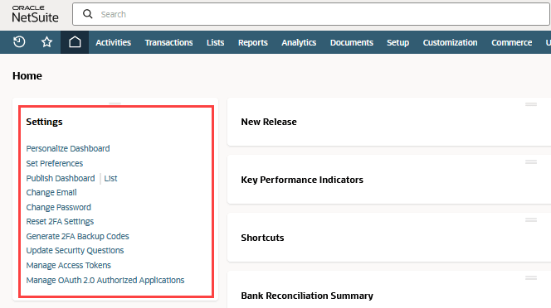Open the Recent Records history icon

tap(19, 42)
